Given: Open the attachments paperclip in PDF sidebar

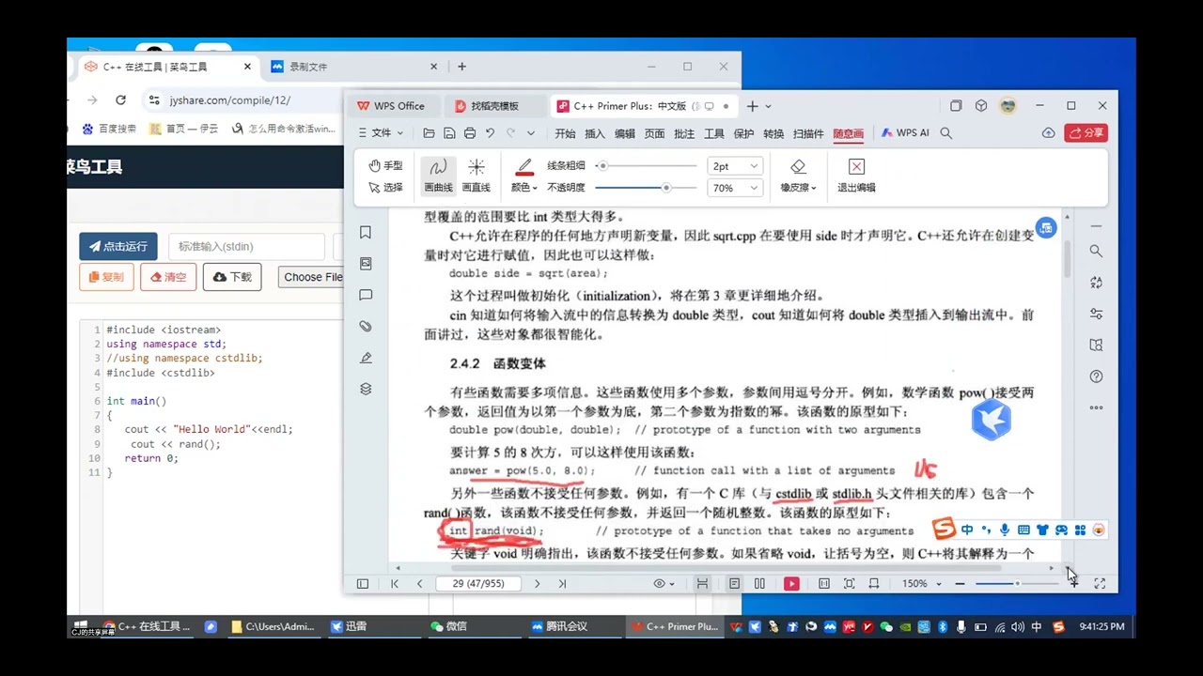Looking at the screenshot, I should [366, 326].
